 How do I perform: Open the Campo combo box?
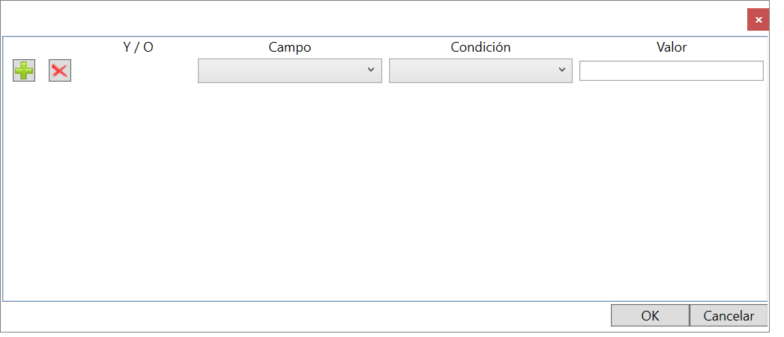pyautogui.click(x=290, y=70)
